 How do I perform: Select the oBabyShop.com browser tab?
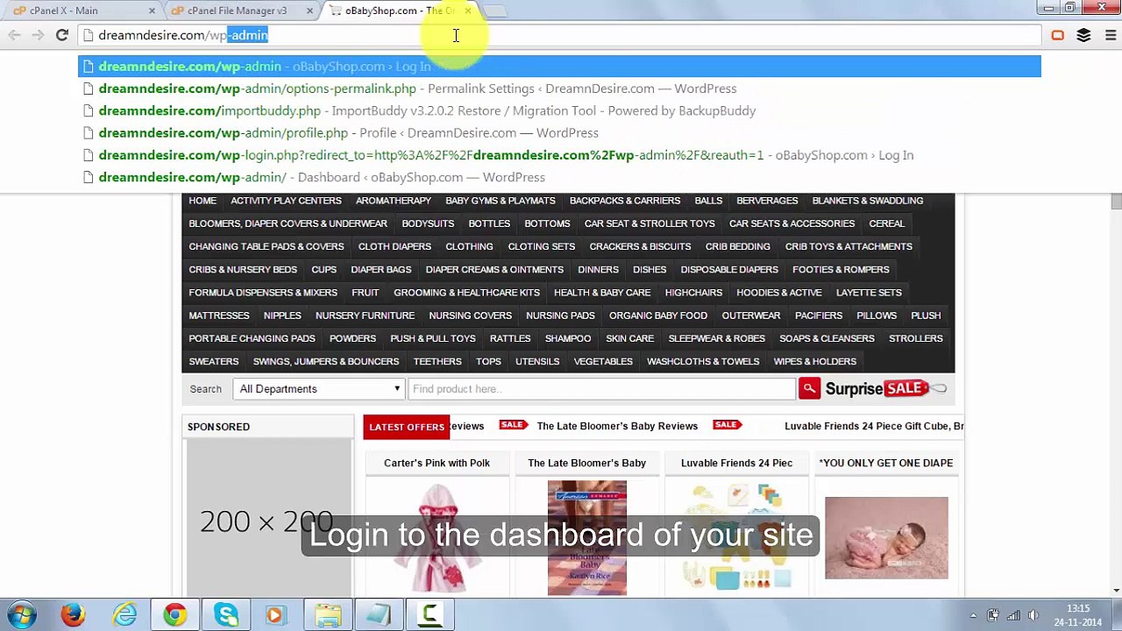pyautogui.click(x=399, y=11)
